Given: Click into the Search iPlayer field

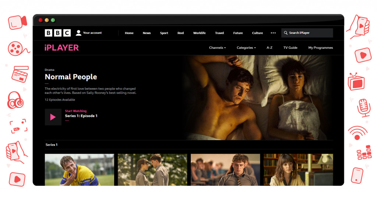Looking at the screenshot, I should (x=309, y=33).
